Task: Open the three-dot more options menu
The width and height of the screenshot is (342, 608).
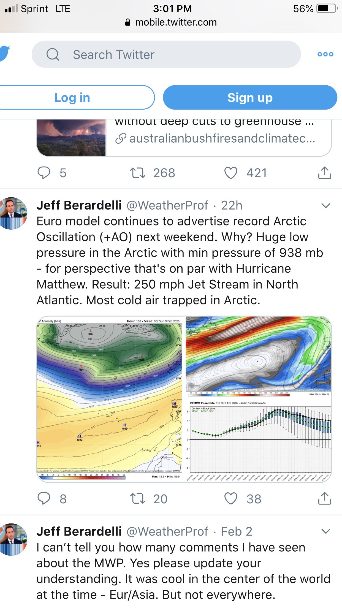Action: tap(325, 54)
